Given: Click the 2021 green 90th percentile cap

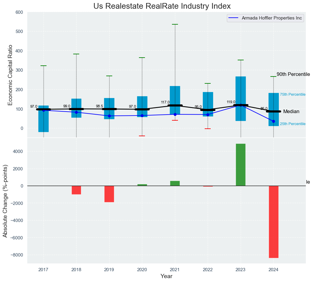Looking at the screenshot, I should click(175, 24).
